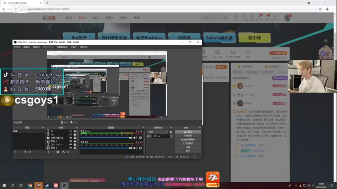This screenshot has width=337, height=189.
Task: Toggle visibility of 图像 4 source
Action: (x=70, y=148)
